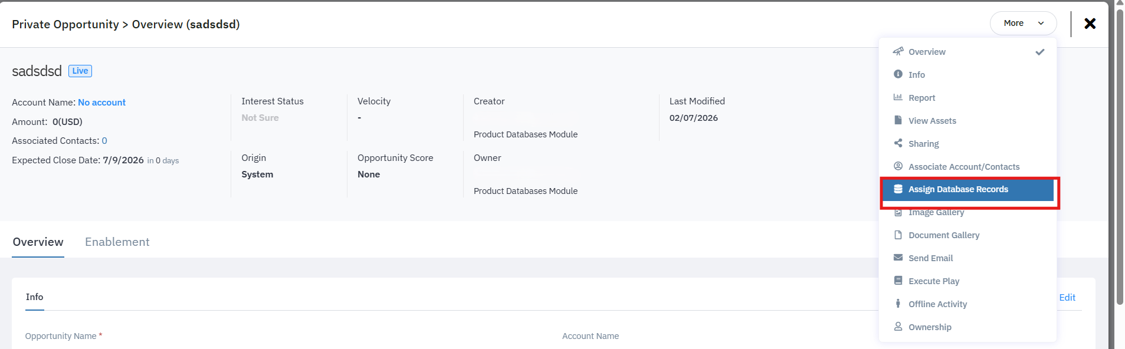
Task: Click the Ownership user icon
Action: pyautogui.click(x=898, y=327)
